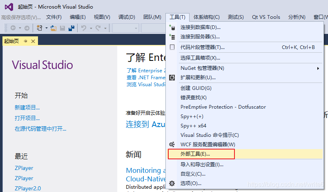
Task: Open 选项(O)... menu item
Action: click(x=245, y=183)
